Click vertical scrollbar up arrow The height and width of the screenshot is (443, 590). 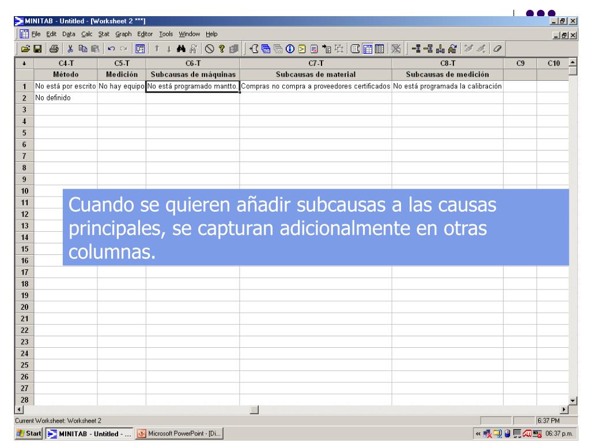[x=573, y=62]
